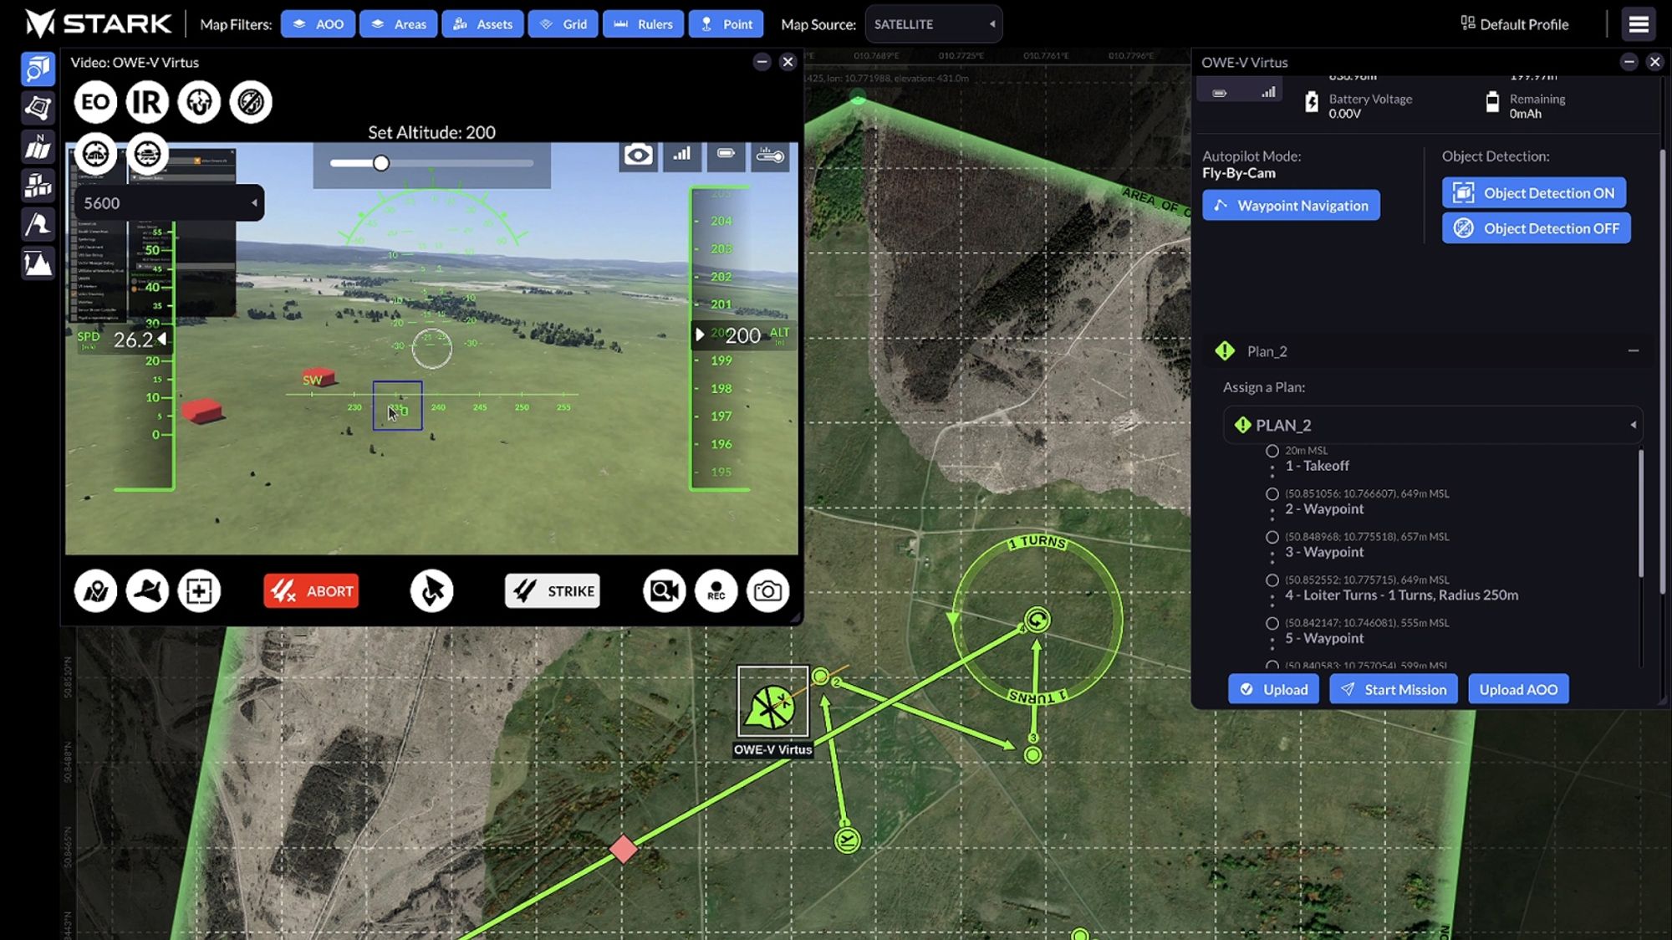Open the Default Profile menu
This screenshot has height=940, width=1672.
(1514, 24)
